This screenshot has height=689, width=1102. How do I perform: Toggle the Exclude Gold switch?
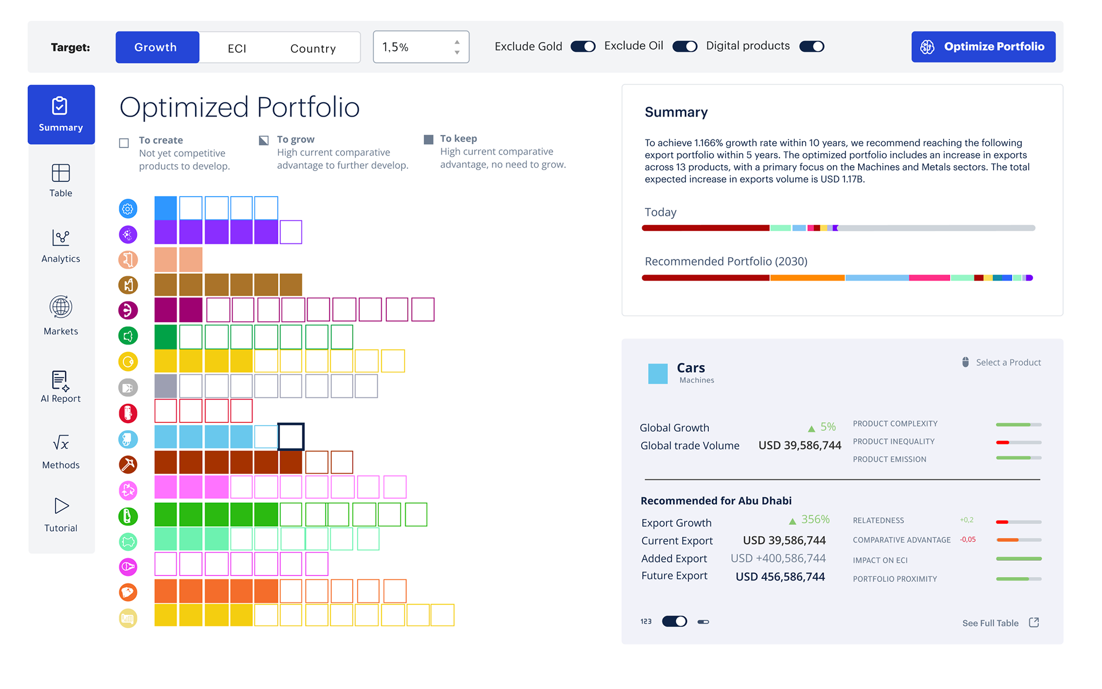coord(583,47)
